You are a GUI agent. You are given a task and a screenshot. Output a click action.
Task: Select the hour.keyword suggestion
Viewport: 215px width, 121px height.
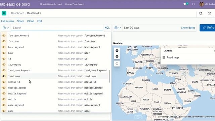click(x=55, y=47)
